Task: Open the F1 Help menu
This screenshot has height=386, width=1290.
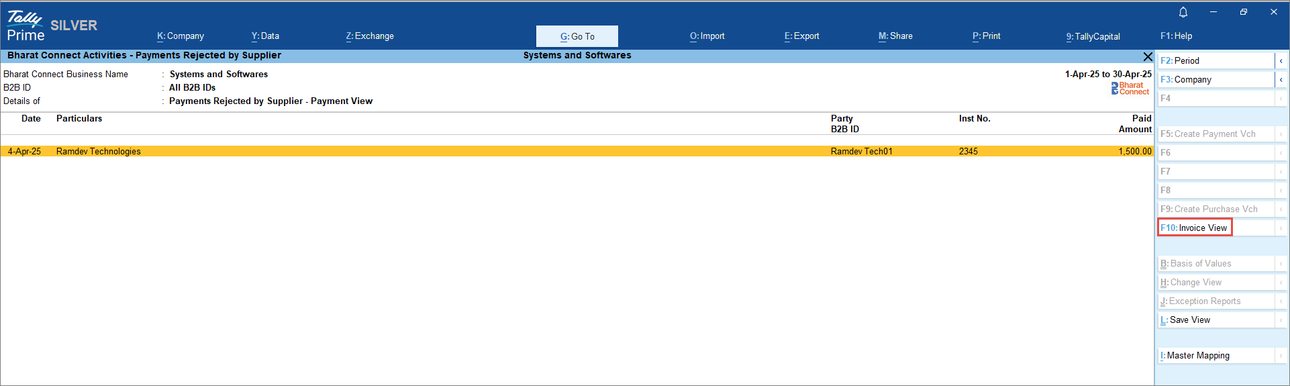Action: pos(1176,36)
